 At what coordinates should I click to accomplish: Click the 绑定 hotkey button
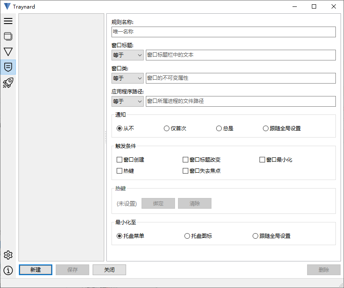[x=158, y=203]
